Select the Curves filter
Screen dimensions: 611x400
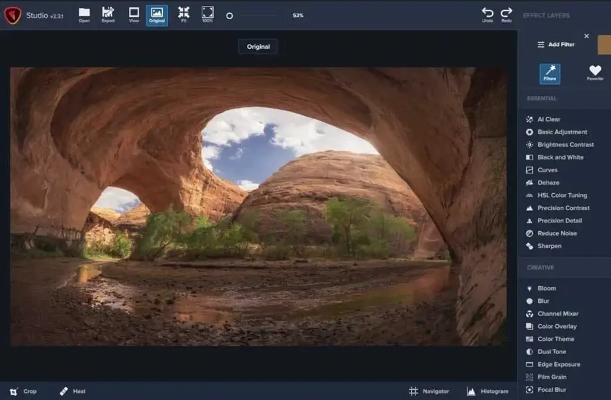click(548, 170)
